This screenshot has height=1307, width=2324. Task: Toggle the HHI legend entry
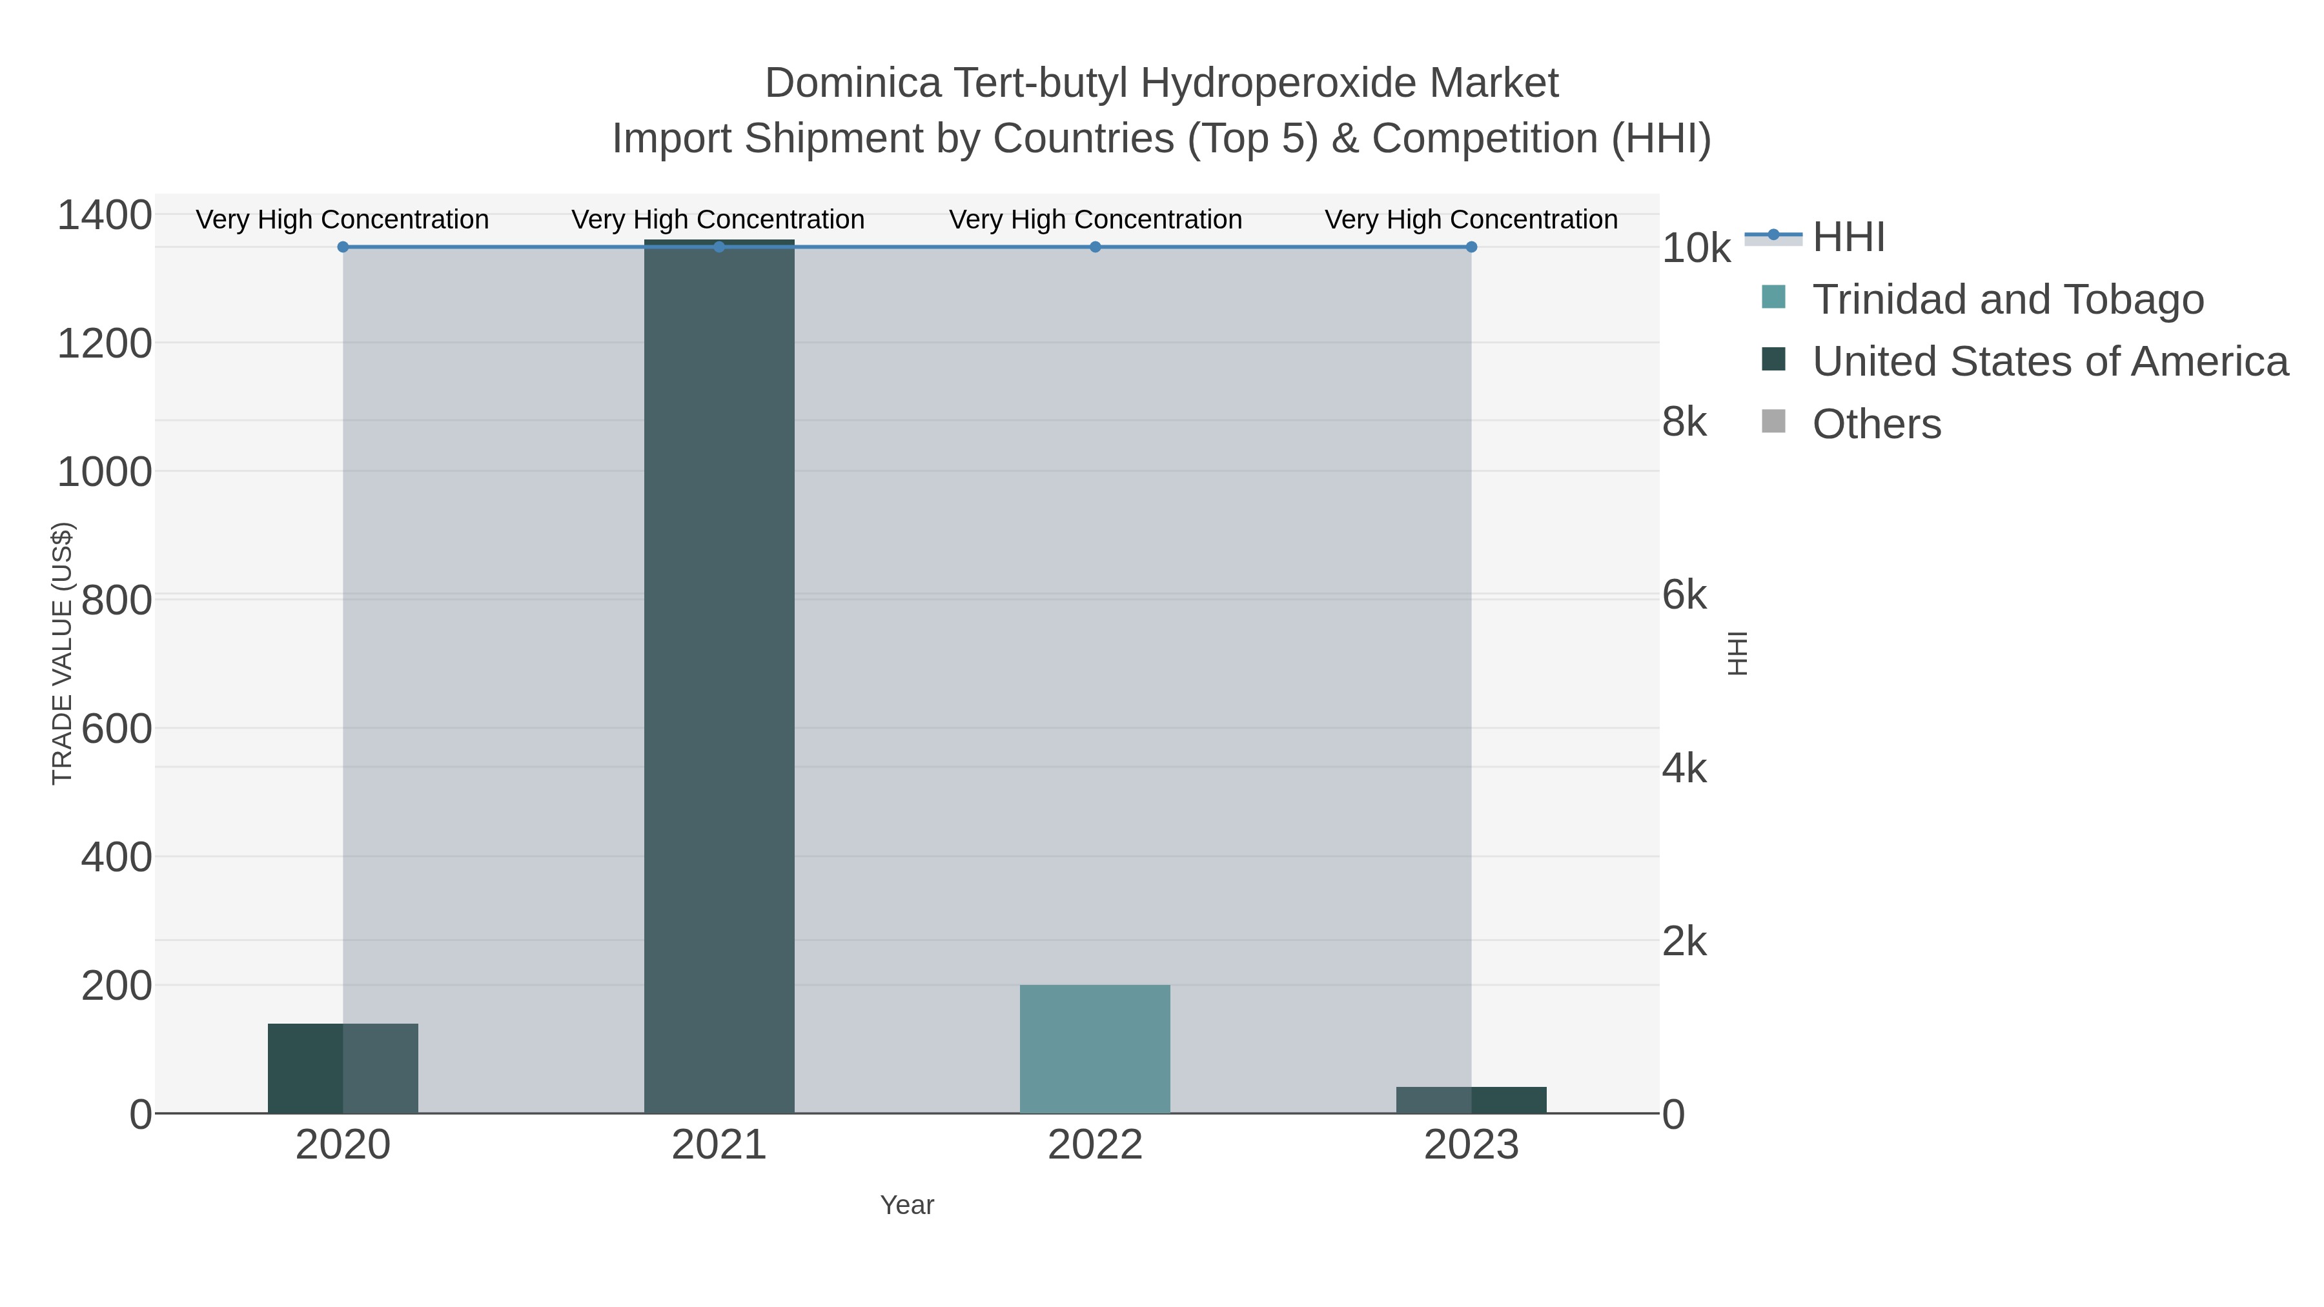[x=1814, y=238]
